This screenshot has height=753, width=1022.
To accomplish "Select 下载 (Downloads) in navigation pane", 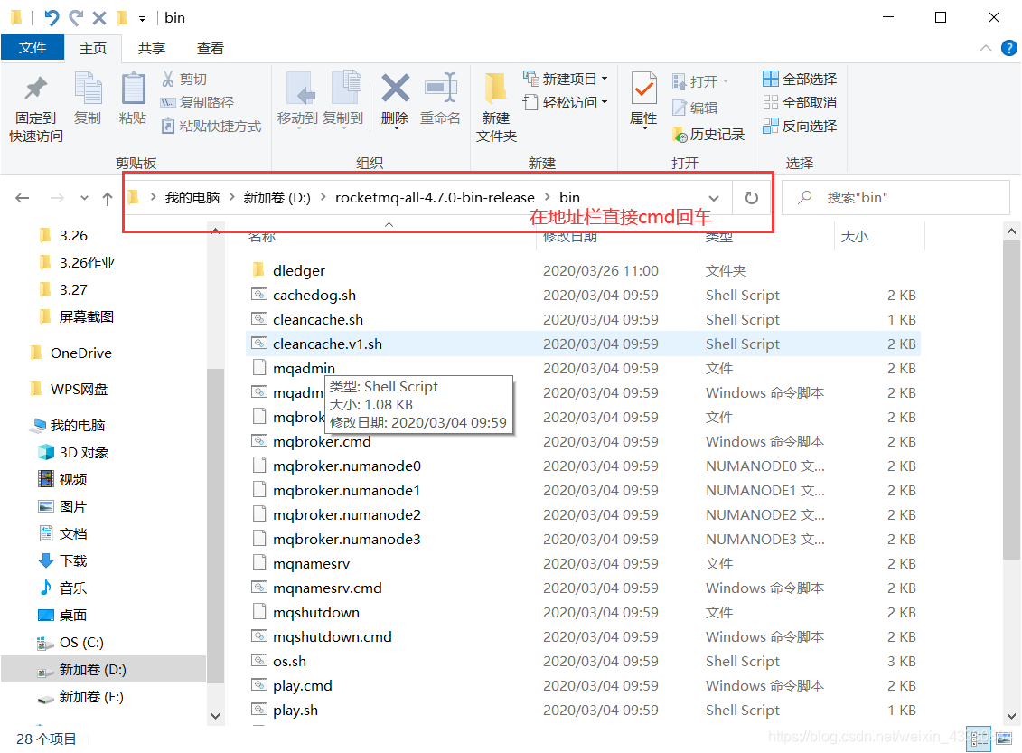I will [73, 560].
